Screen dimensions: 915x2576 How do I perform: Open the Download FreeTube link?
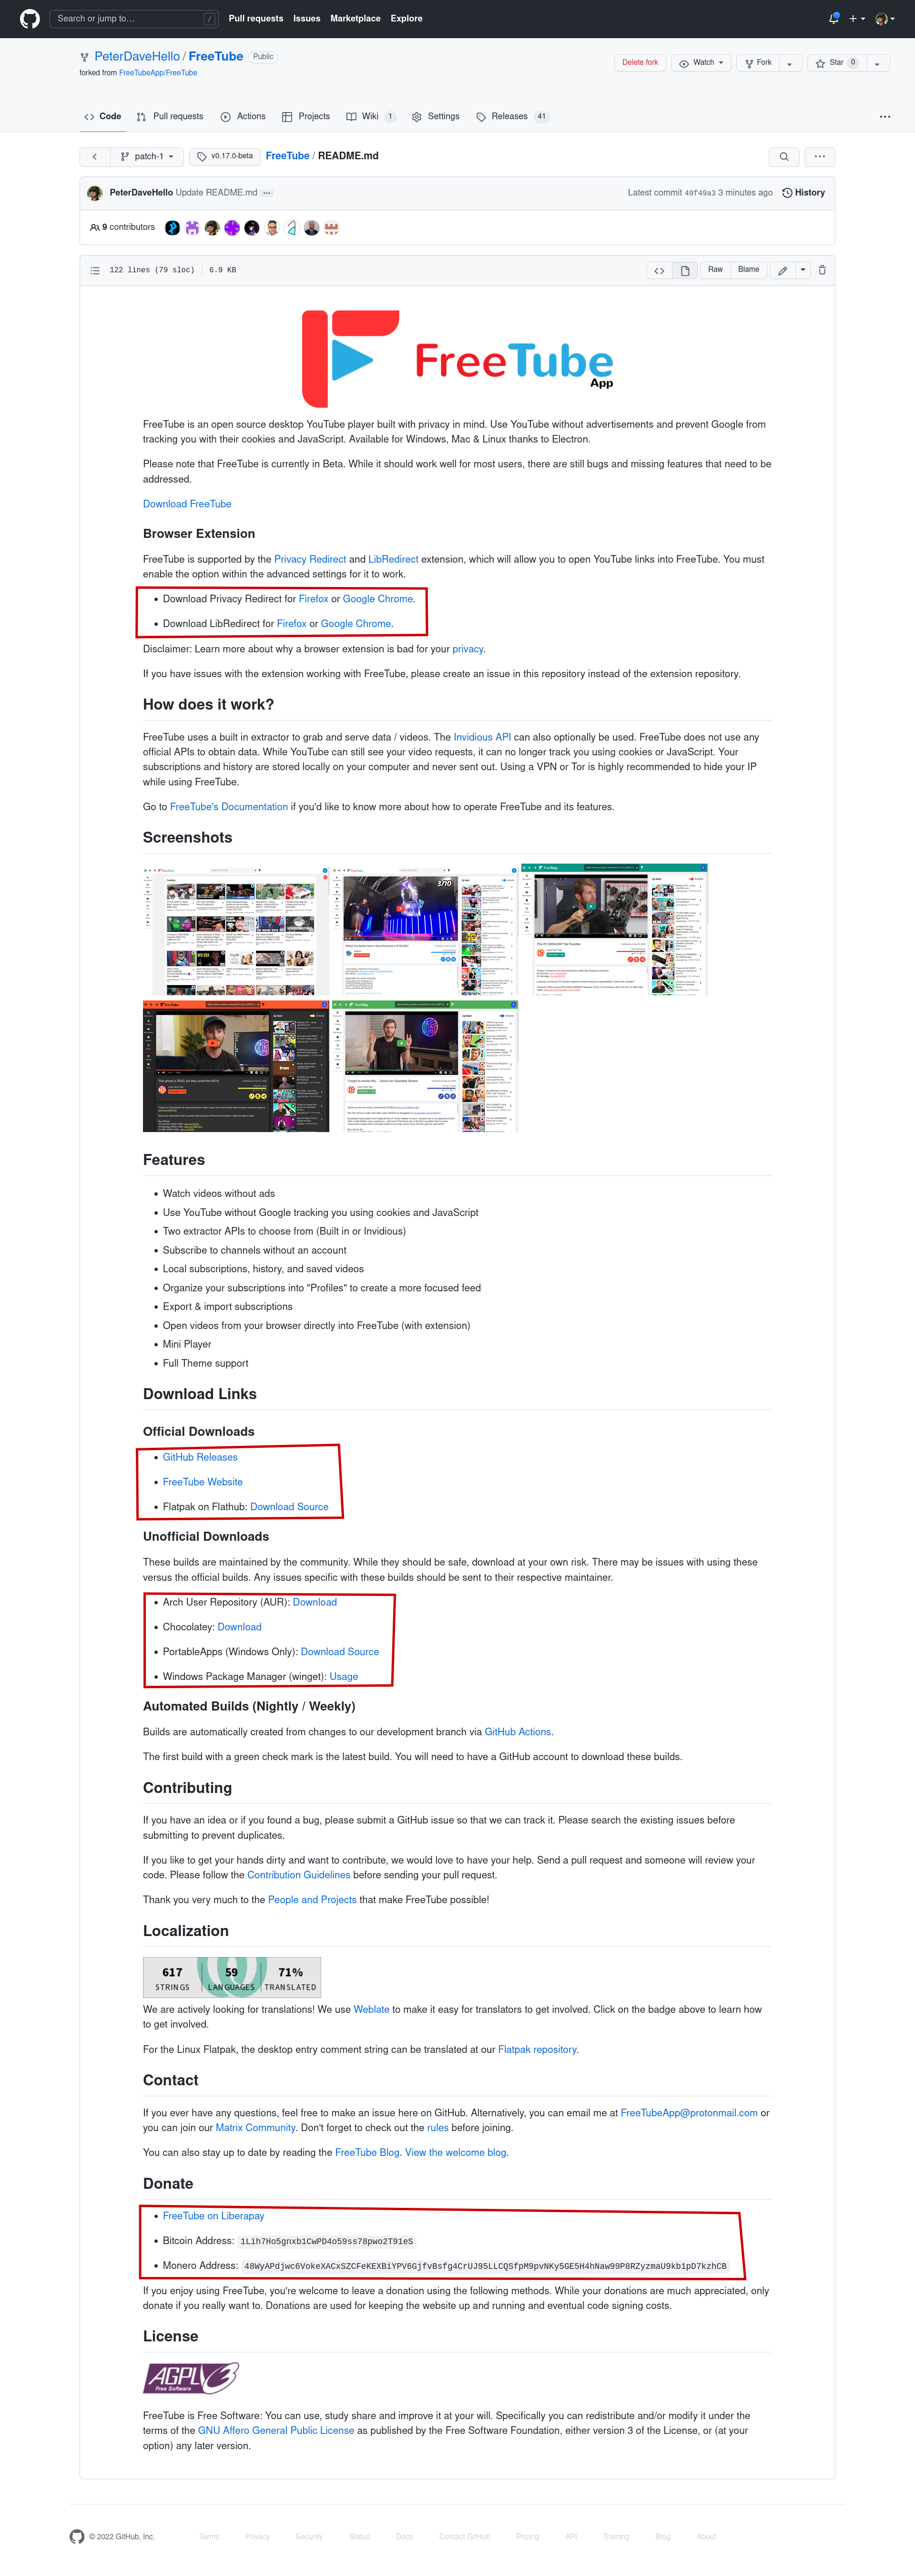coord(187,504)
